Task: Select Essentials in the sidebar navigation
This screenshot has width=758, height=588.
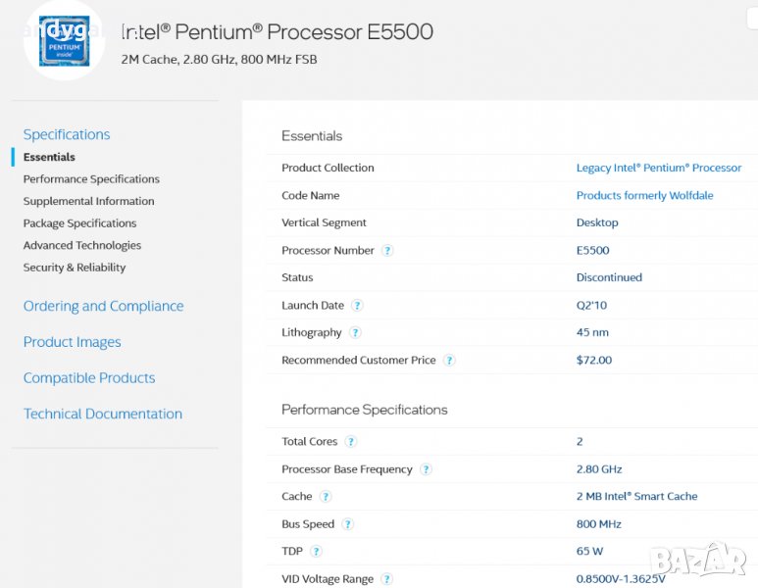Action: coord(49,157)
